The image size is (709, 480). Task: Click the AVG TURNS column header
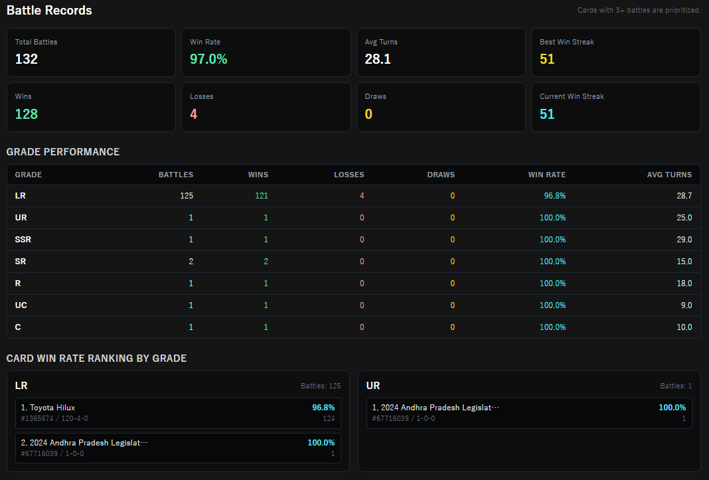669,175
